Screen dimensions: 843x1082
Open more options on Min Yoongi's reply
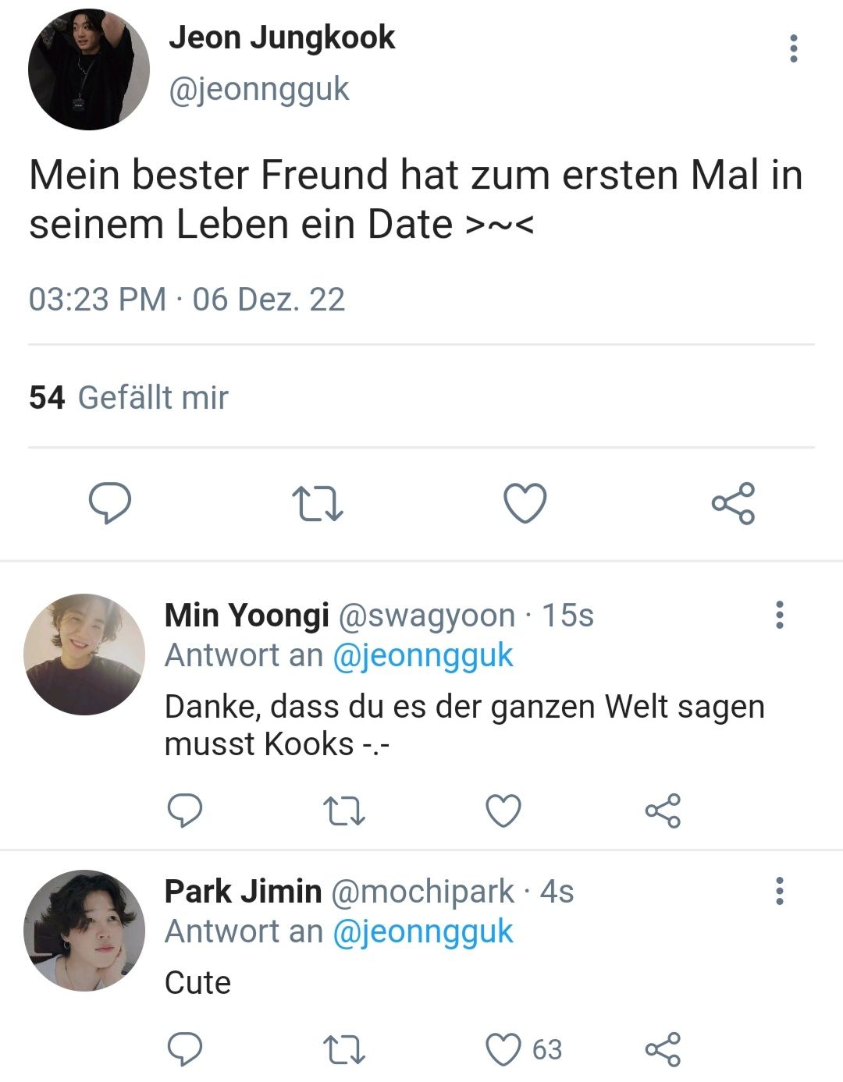coord(779,615)
